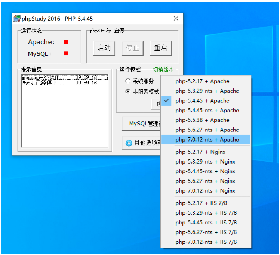
Task: Close the phpStudy 2016 window
Action: [176, 19]
